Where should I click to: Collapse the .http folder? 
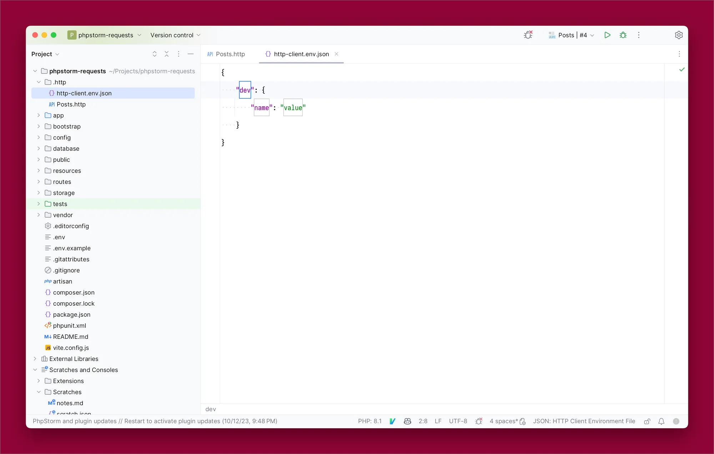(x=39, y=82)
